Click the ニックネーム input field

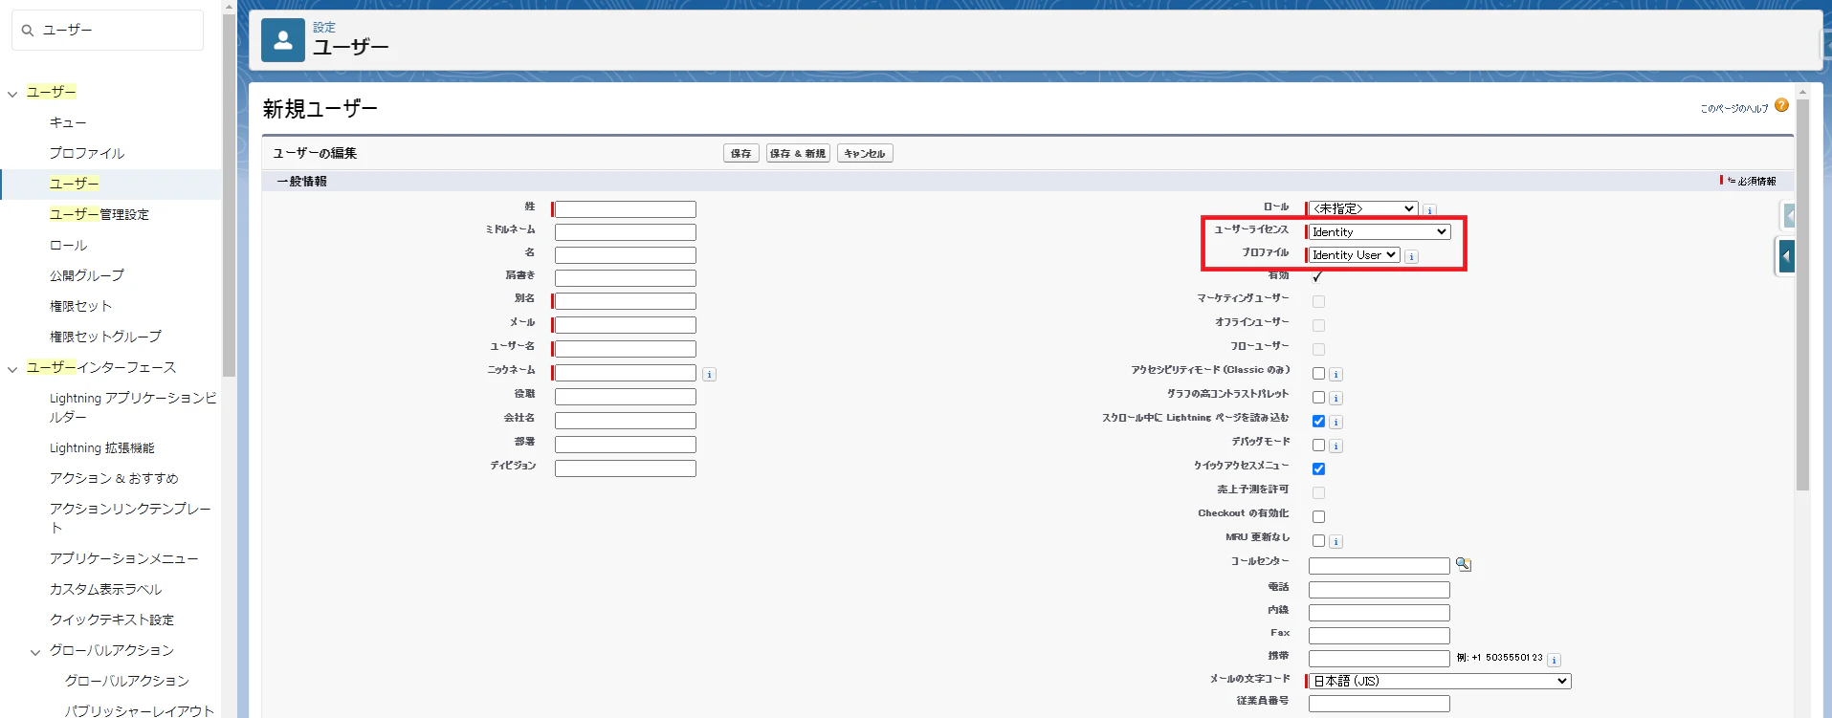point(626,373)
